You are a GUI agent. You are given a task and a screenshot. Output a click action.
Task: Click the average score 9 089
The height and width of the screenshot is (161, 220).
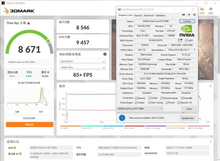pos(29,76)
